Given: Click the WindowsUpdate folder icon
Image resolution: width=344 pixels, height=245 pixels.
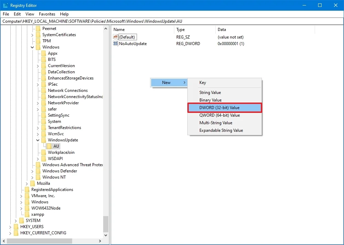Looking at the screenshot, I should pos(44,140).
